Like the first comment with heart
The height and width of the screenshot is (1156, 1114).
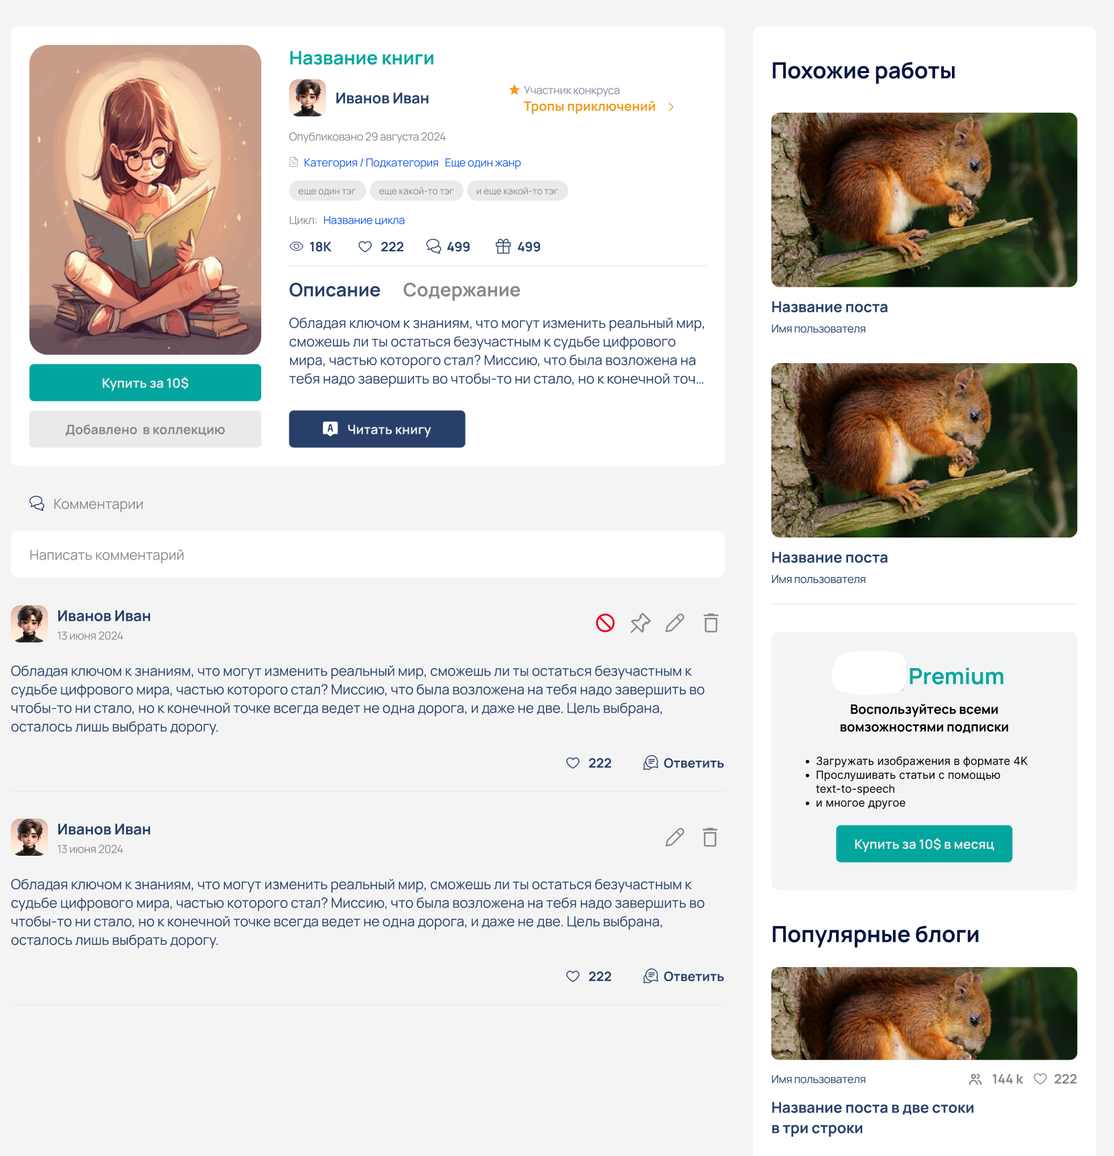[573, 763]
